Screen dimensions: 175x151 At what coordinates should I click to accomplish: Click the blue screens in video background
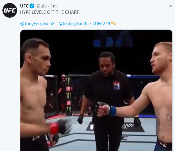point(113,42)
